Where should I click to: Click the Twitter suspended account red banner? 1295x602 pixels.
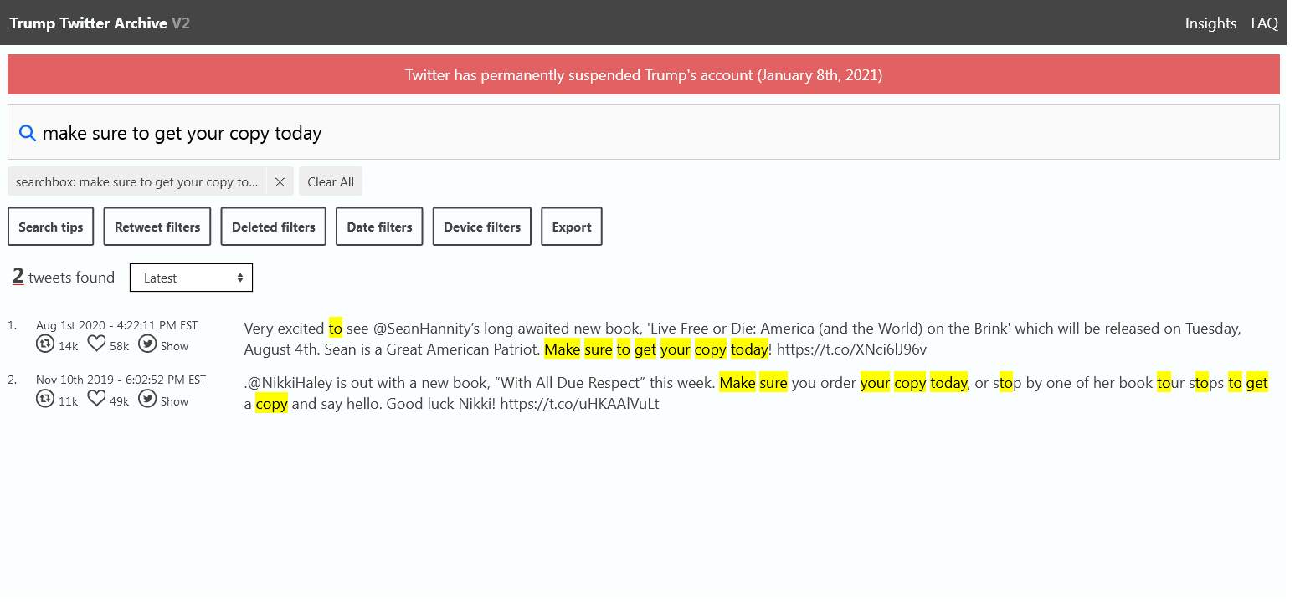tap(644, 74)
